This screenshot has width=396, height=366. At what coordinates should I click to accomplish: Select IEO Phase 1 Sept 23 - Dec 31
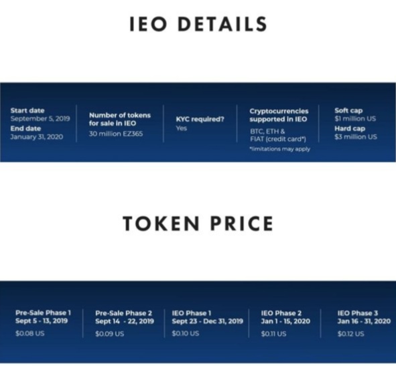pyautogui.click(x=207, y=317)
